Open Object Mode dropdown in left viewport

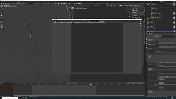[x=6, y=4]
